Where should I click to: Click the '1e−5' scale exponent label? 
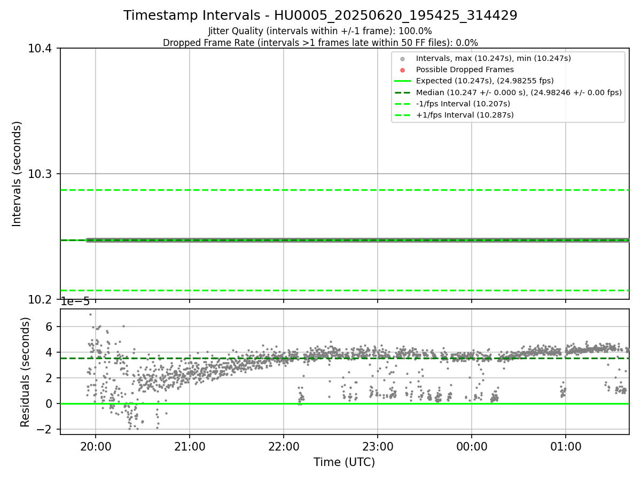click(75, 302)
